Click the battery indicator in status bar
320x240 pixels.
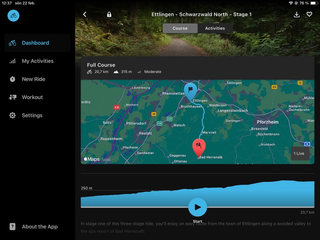click(x=313, y=3)
